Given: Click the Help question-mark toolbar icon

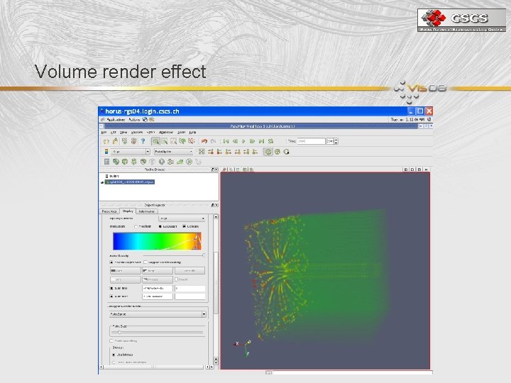Looking at the screenshot, I should coord(143,141).
